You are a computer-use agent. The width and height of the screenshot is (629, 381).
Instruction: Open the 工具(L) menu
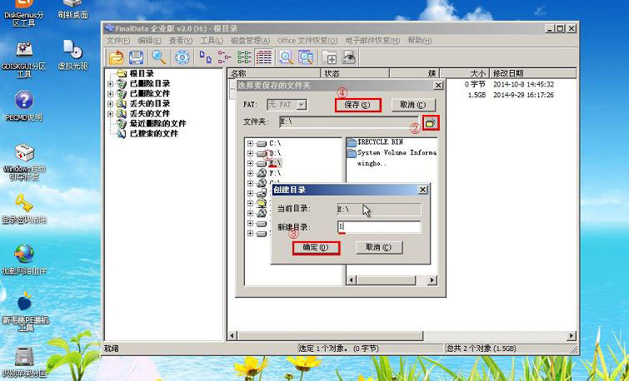(212, 41)
